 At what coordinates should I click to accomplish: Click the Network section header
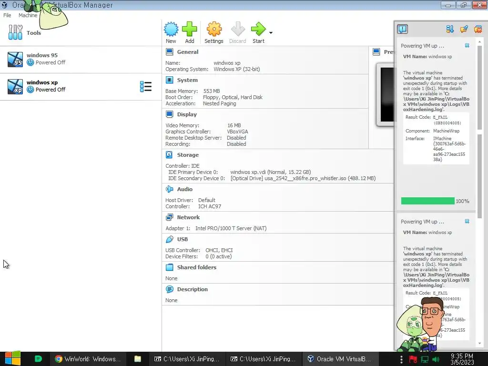(188, 217)
